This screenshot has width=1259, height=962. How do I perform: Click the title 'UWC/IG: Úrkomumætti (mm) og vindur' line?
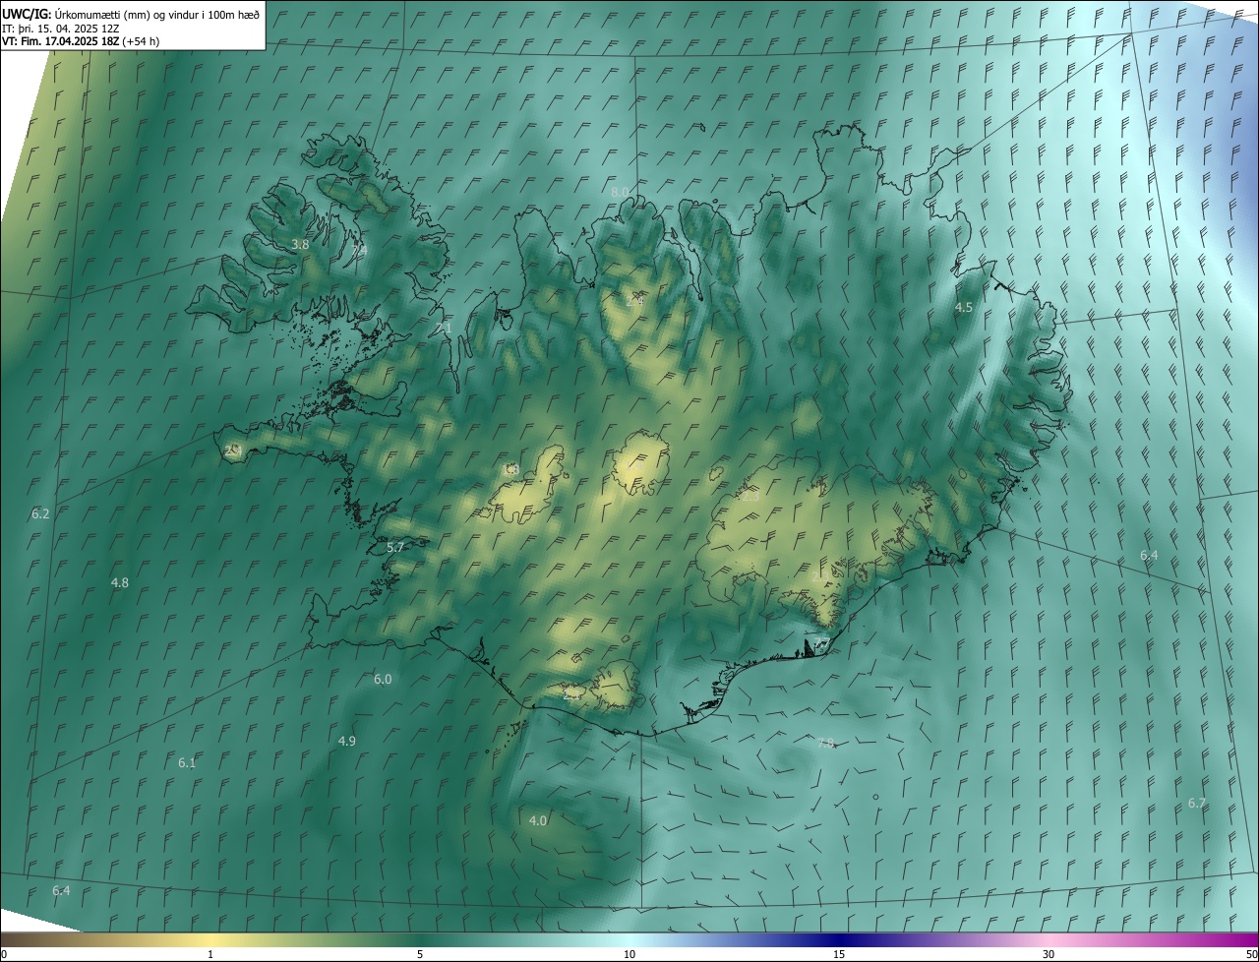click(x=132, y=13)
